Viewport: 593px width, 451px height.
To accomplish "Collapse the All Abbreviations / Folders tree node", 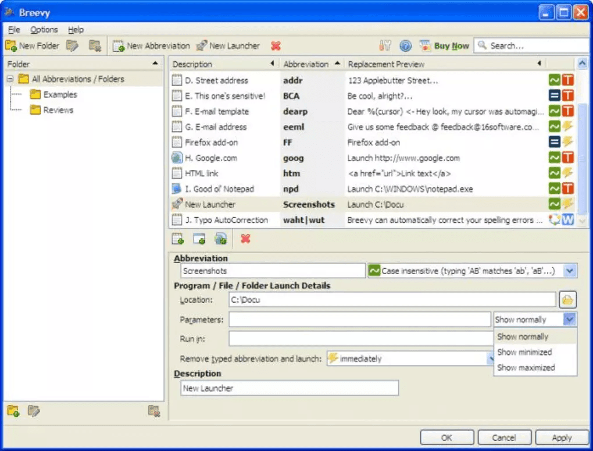I will (10, 79).
